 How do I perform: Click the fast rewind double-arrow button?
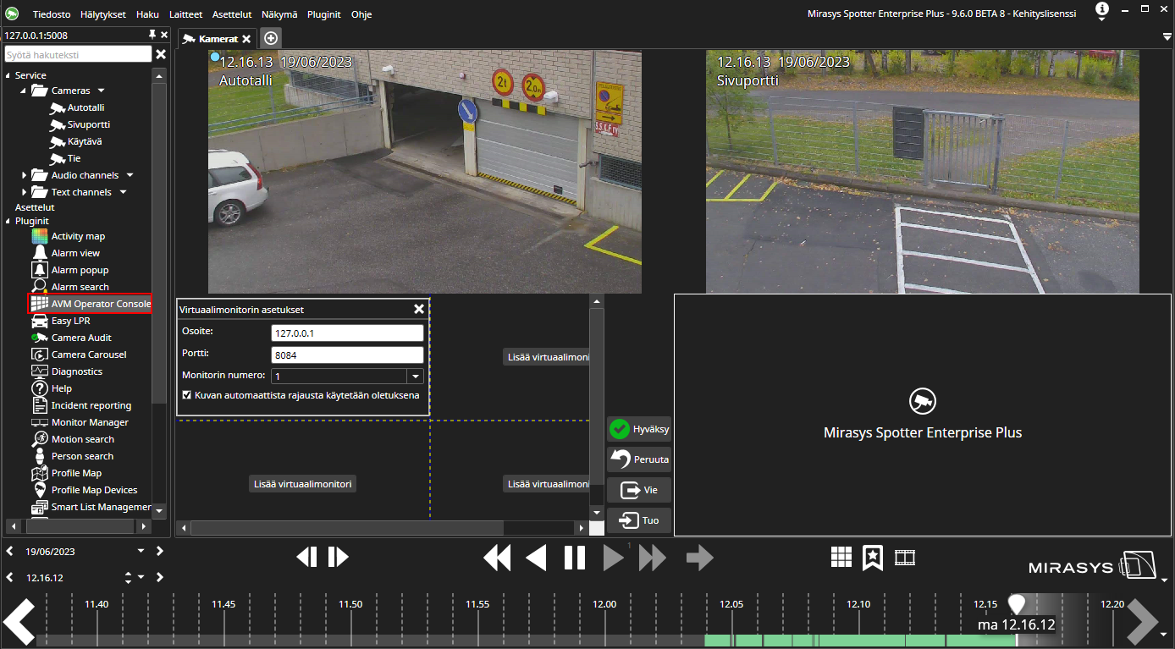(497, 558)
